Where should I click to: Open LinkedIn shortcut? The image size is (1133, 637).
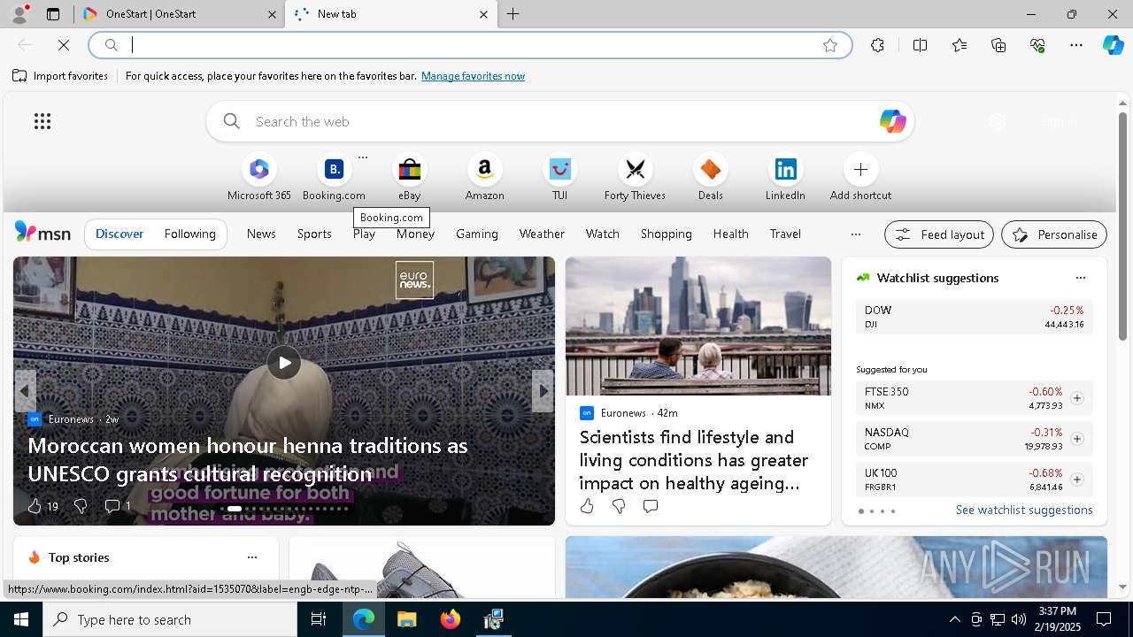(x=785, y=178)
